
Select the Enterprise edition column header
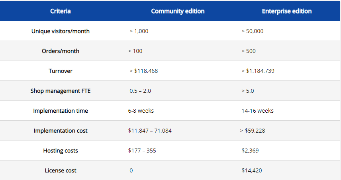pyautogui.click(x=287, y=11)
